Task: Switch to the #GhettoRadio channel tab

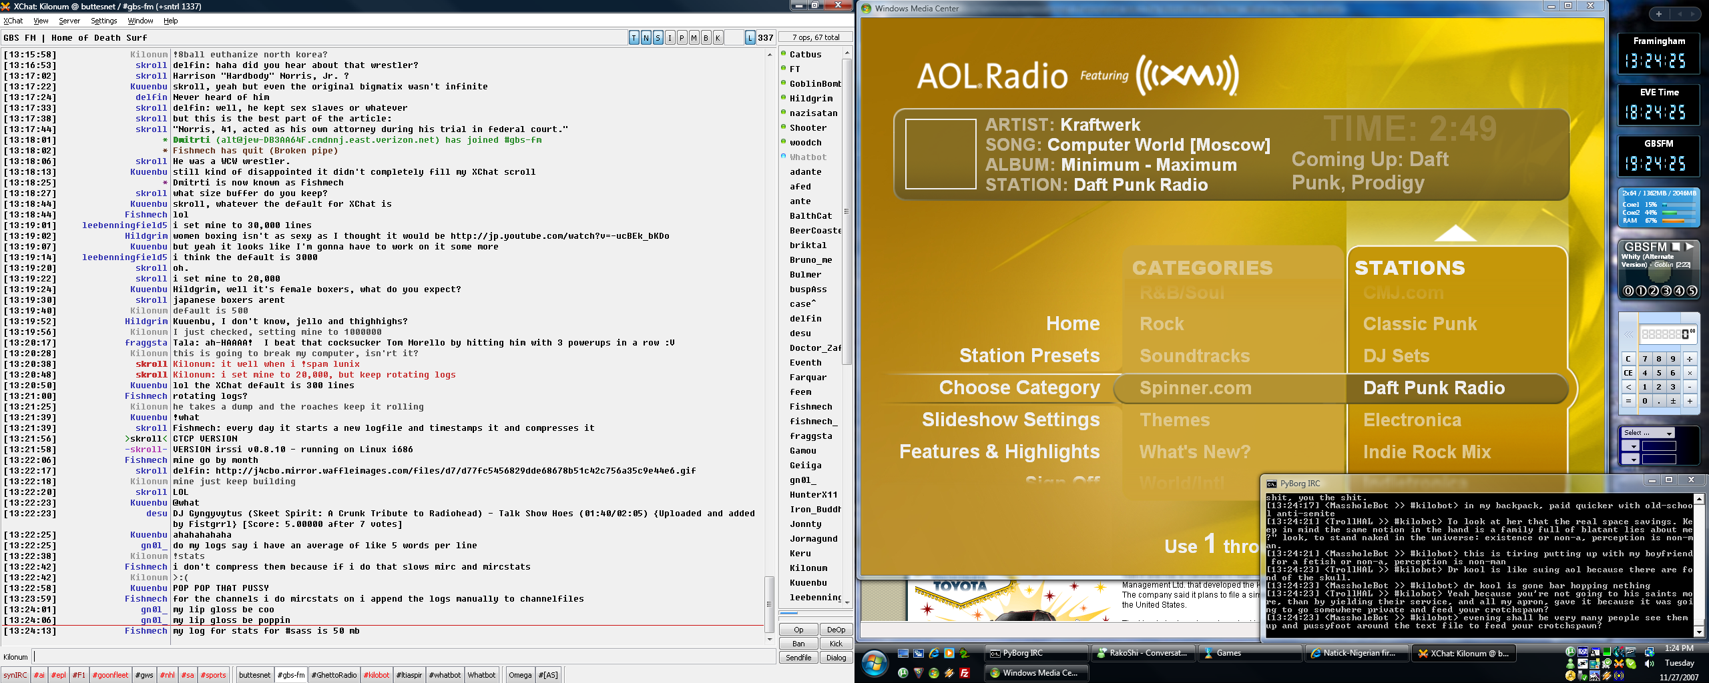Action: click(x=334, y=675)
